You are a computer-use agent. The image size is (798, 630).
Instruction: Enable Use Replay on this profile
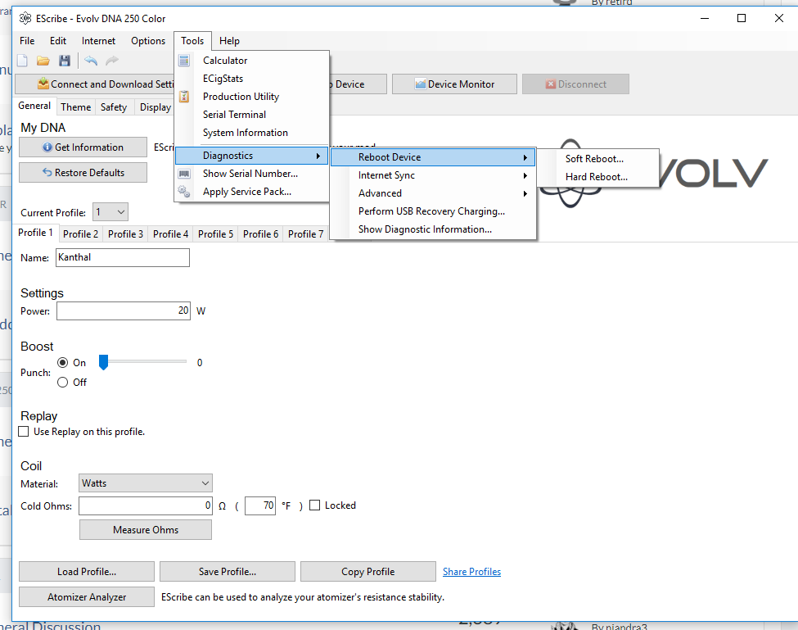coord(25,432)
